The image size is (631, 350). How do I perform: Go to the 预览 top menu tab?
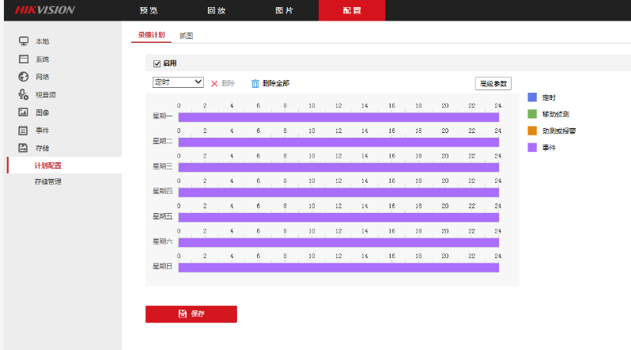(148, 10)
